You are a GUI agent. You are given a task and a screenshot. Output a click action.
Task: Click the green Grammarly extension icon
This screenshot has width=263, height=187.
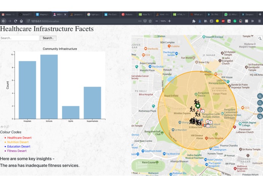pyautogui.click(x=235, y=21)
